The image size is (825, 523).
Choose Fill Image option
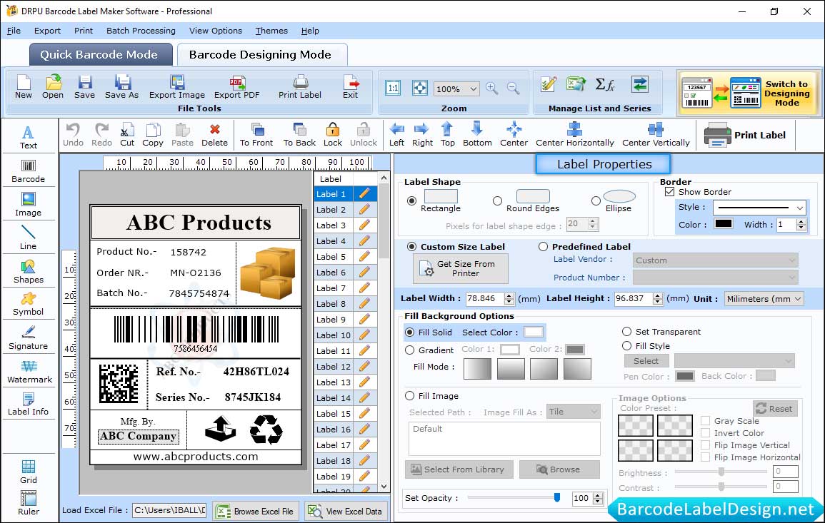[x=410, y=396]
